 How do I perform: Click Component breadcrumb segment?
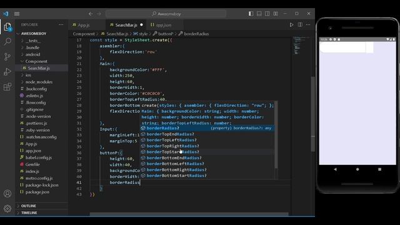pos(84,34)
